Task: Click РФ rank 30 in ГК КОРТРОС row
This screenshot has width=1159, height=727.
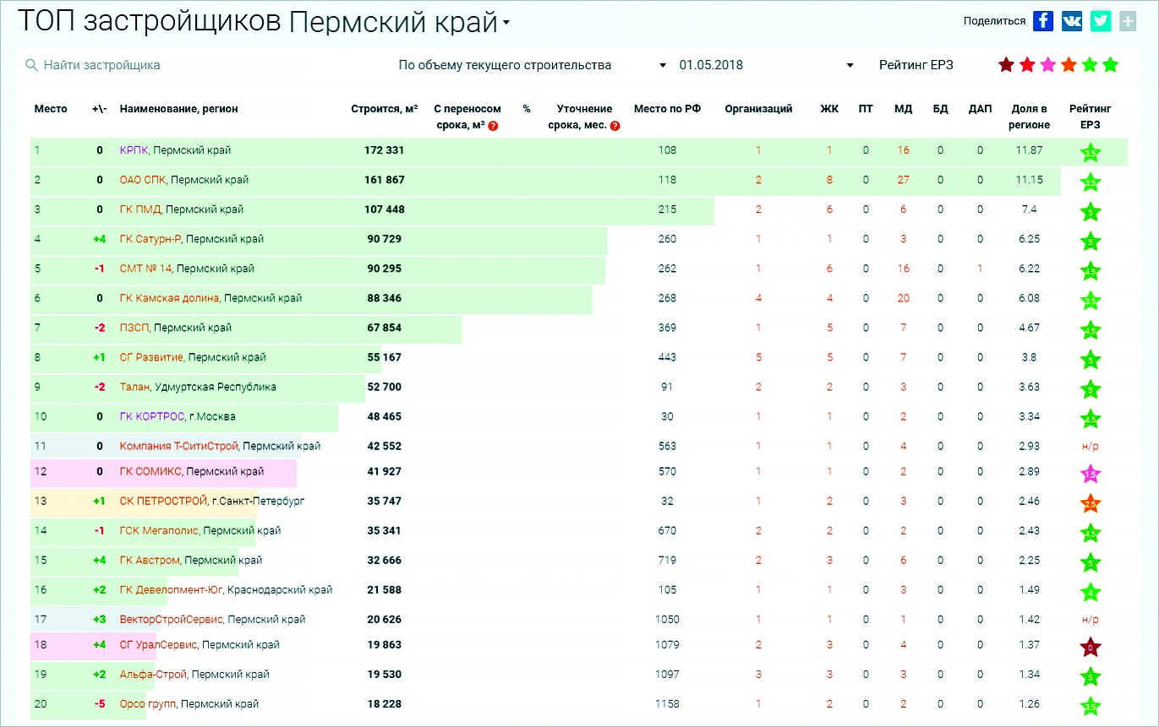Action: (x=668, y=416)
